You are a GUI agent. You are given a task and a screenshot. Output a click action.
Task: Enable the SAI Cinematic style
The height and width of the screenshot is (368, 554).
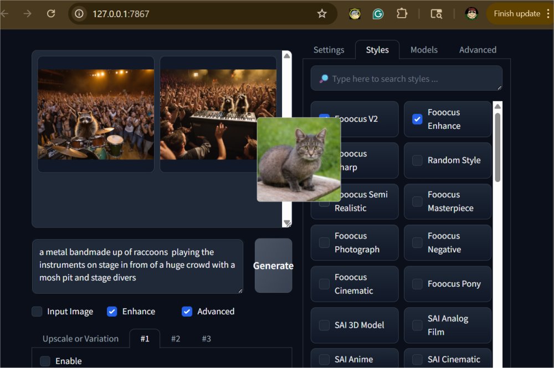pos(417,360)
